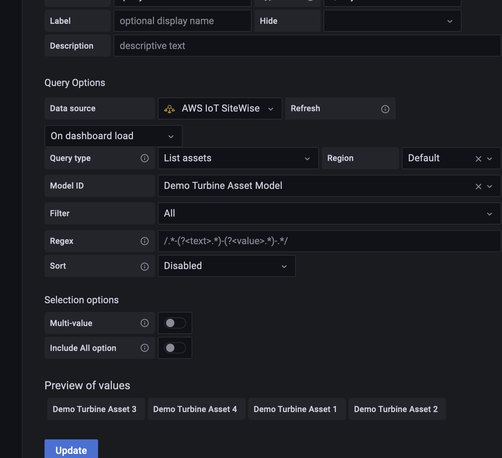The width and height of the screenshot is (502, 458).
Task: View the Include All option info icon
Action: [x=145, y=348]
